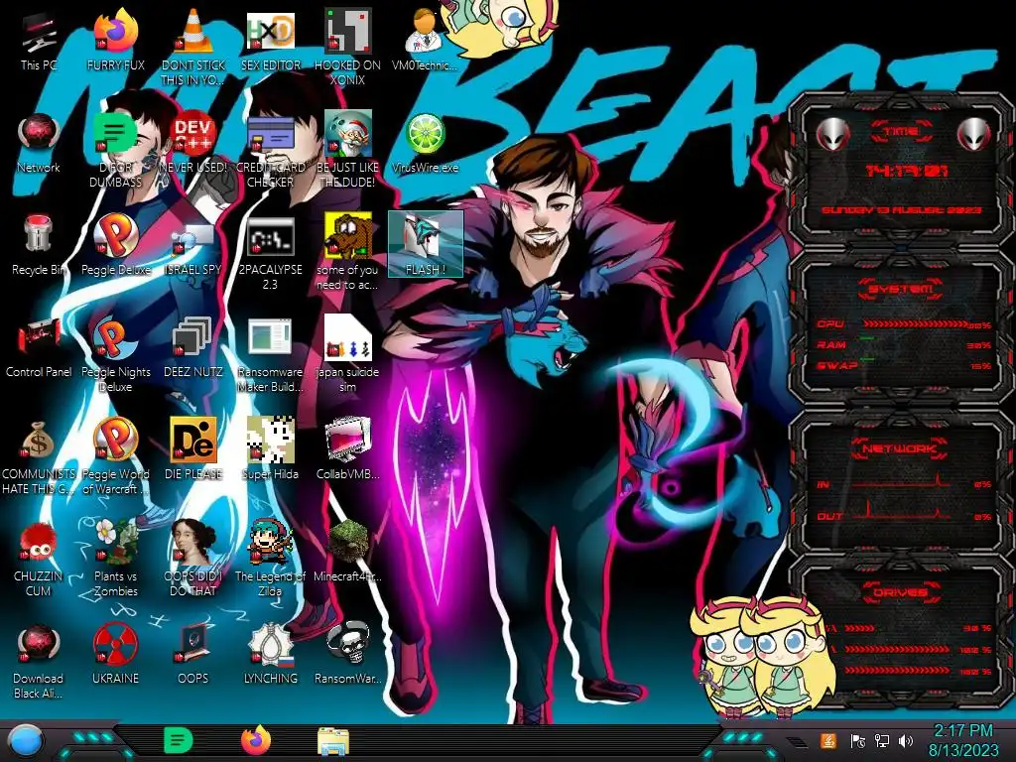Launch the FURRY FUX Firefox shortcut

115,40
